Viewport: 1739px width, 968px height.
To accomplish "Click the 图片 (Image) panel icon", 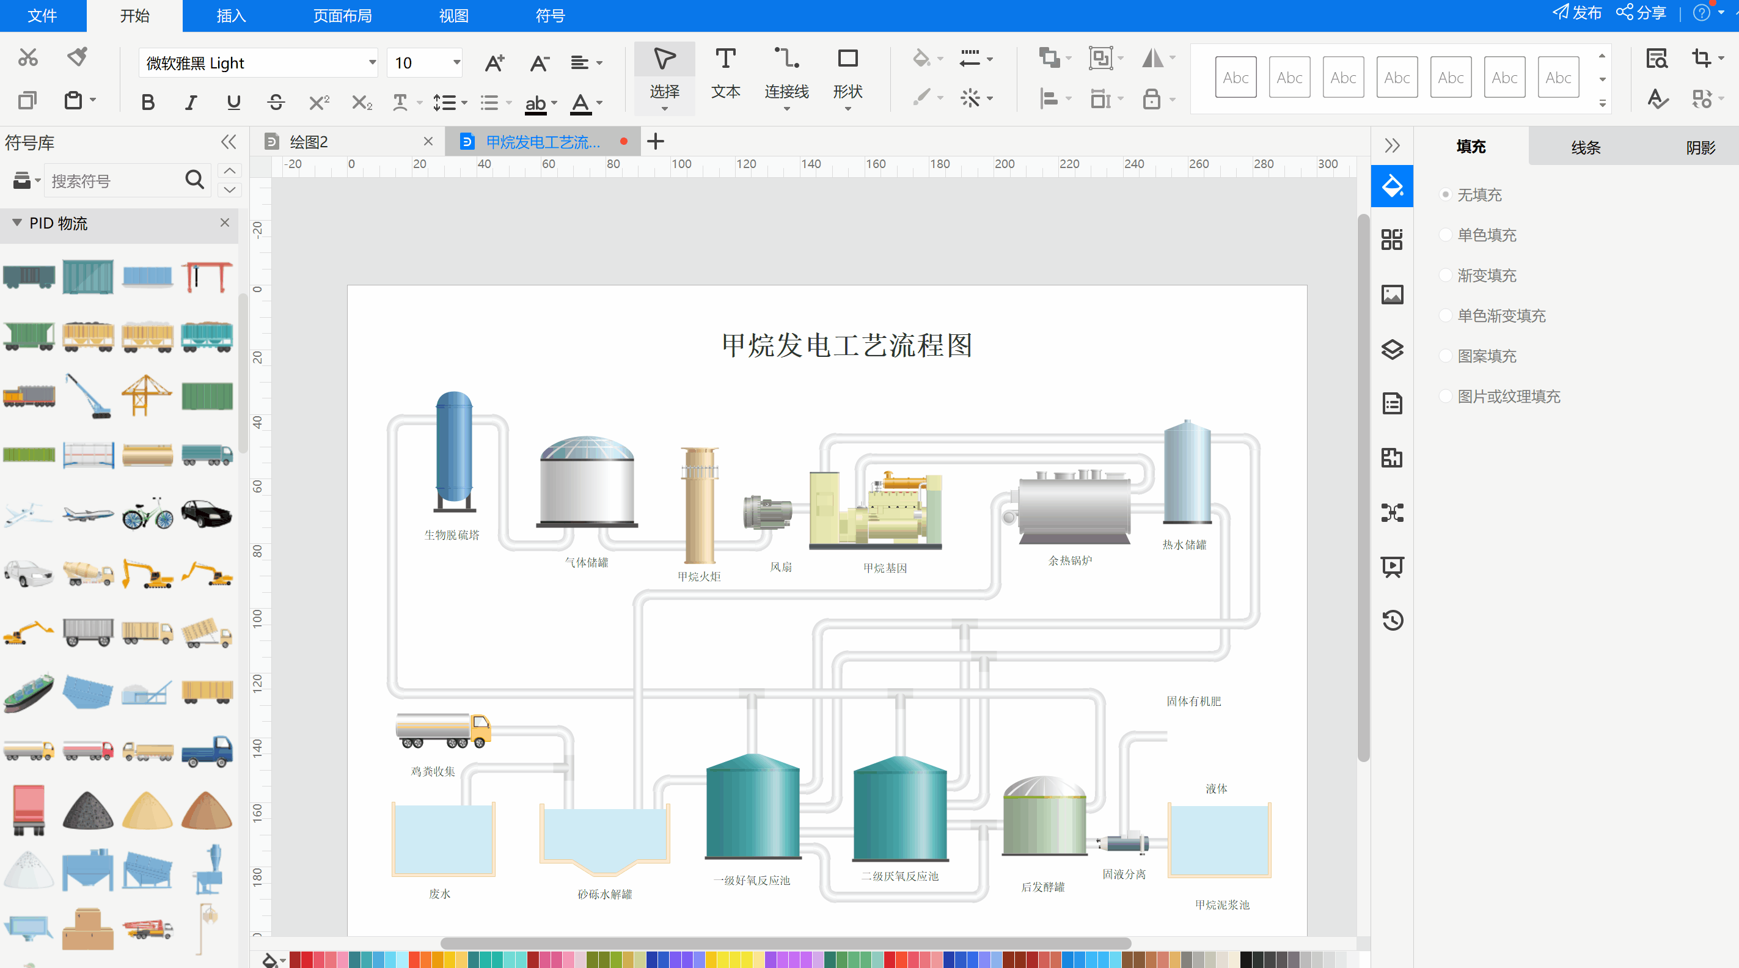I will point(1391,296).
